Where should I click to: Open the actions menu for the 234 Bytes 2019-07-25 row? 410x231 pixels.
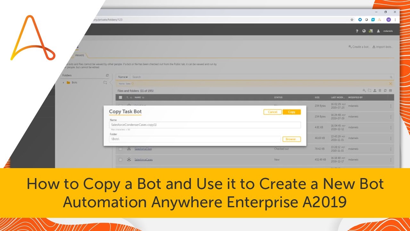tap(390, 106)
